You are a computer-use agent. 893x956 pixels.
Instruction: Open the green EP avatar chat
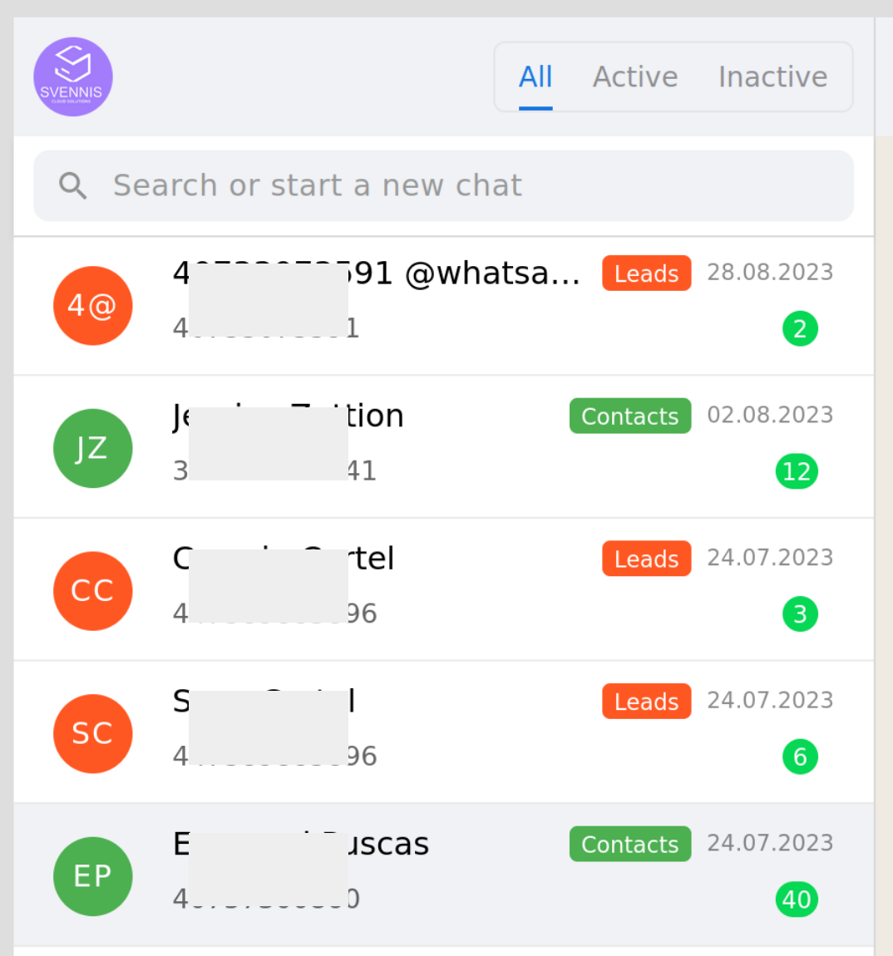pos(93,876)
